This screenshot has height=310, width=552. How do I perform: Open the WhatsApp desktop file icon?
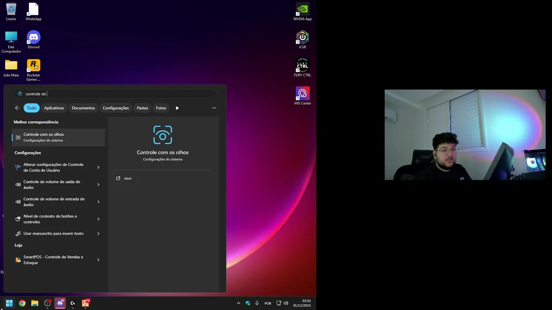(33, 12)
